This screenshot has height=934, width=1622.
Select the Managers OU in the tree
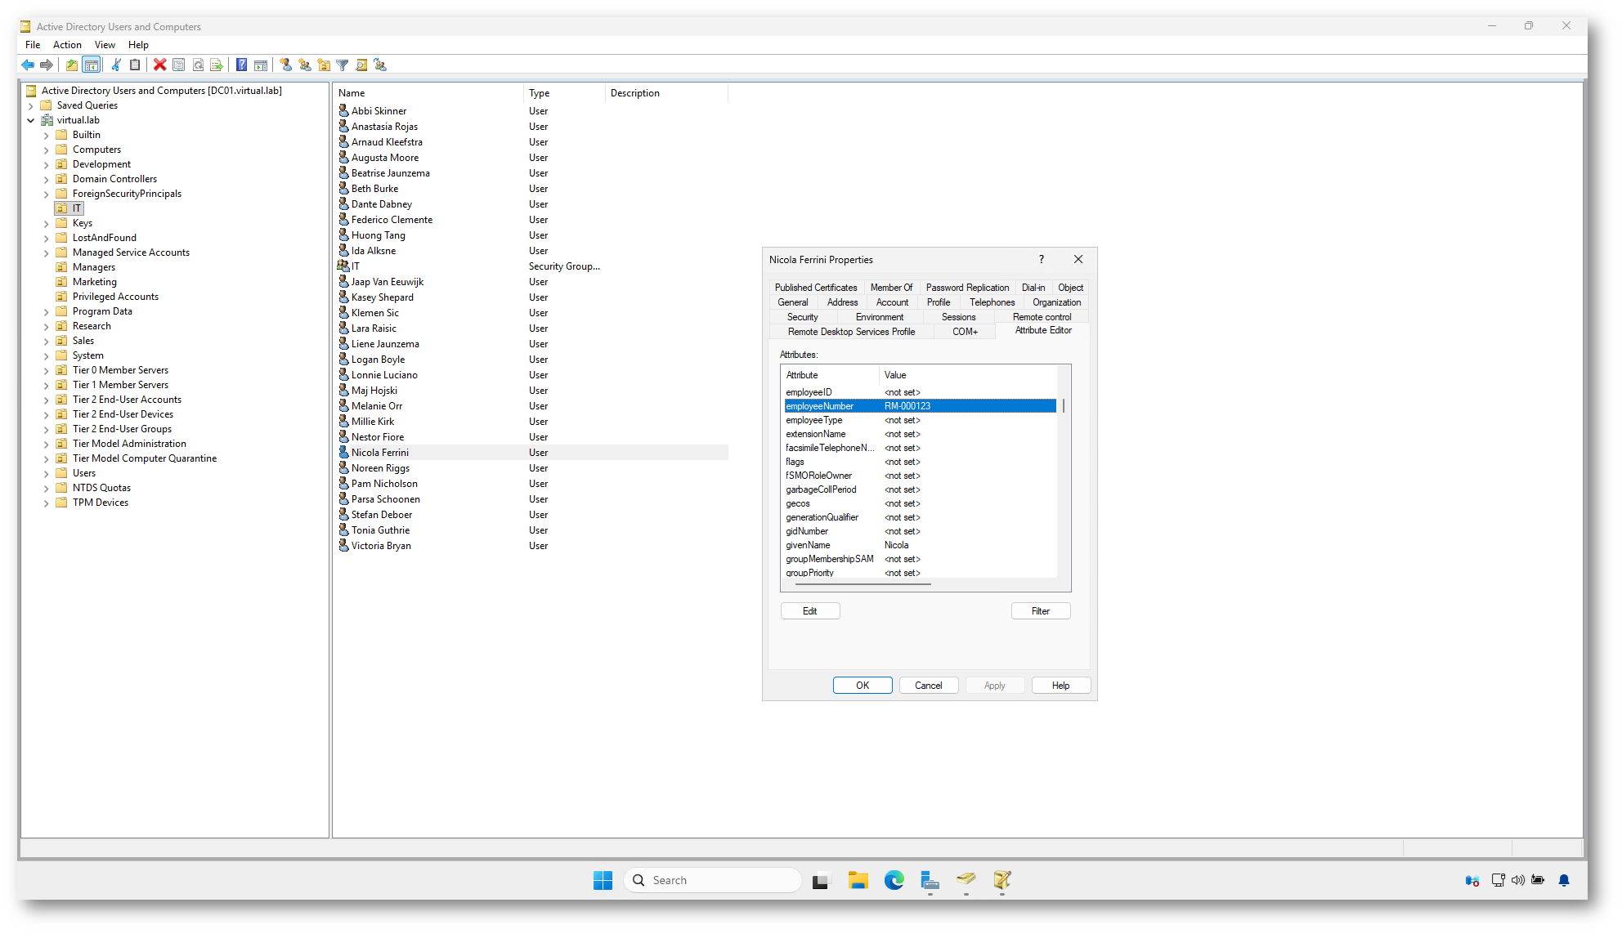tap(93, 267)
